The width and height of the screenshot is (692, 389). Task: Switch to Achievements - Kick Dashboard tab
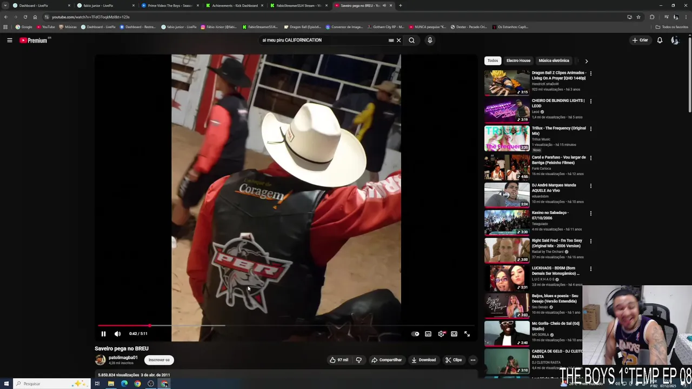pyautogui.click(x=234, y=5)
